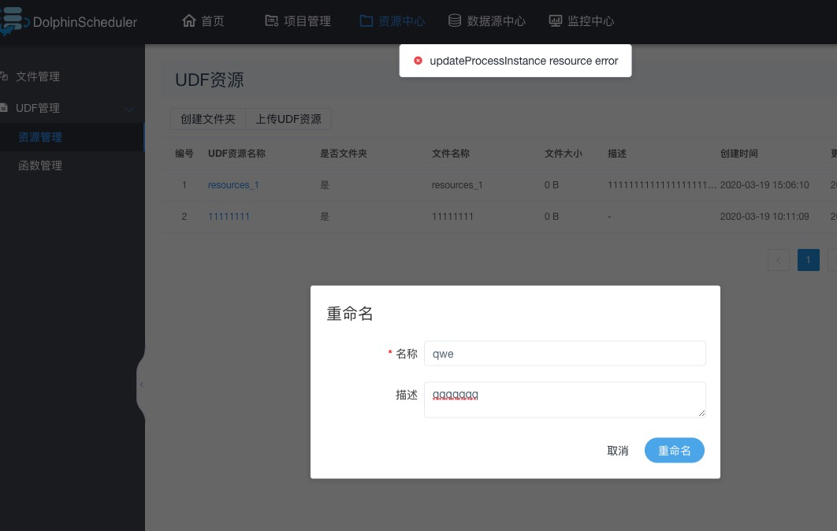This screenshot has height=531, width=837.
Task: Collapse the UDF管理 submenu chevron
Action: 129,109
